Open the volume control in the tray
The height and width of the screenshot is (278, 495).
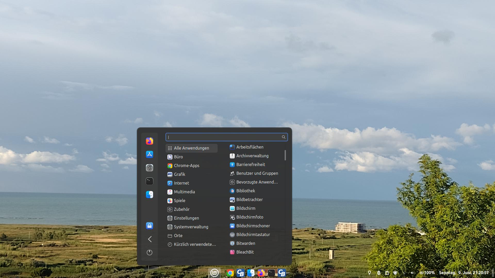[412, 273]
